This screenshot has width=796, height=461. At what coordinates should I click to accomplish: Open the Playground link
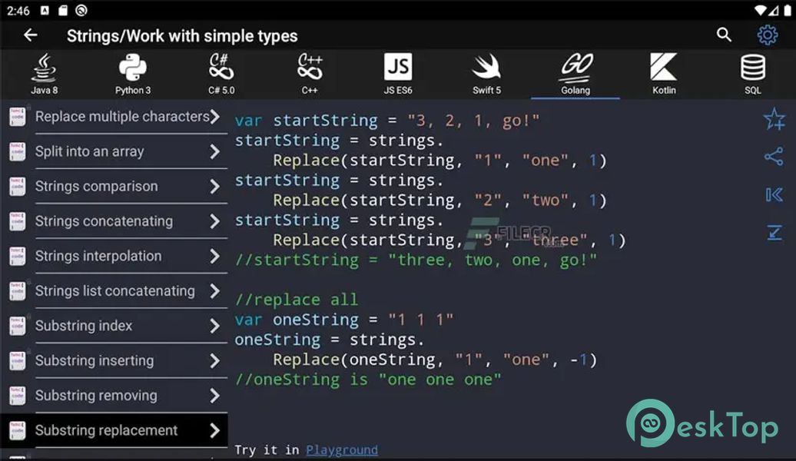pos(342,449)
